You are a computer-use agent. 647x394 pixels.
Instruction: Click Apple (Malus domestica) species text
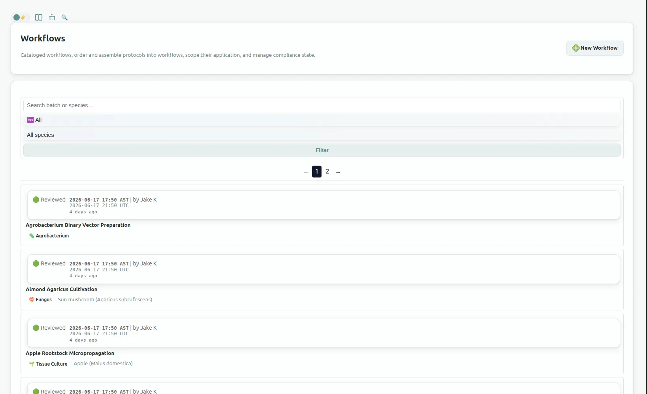103,364
